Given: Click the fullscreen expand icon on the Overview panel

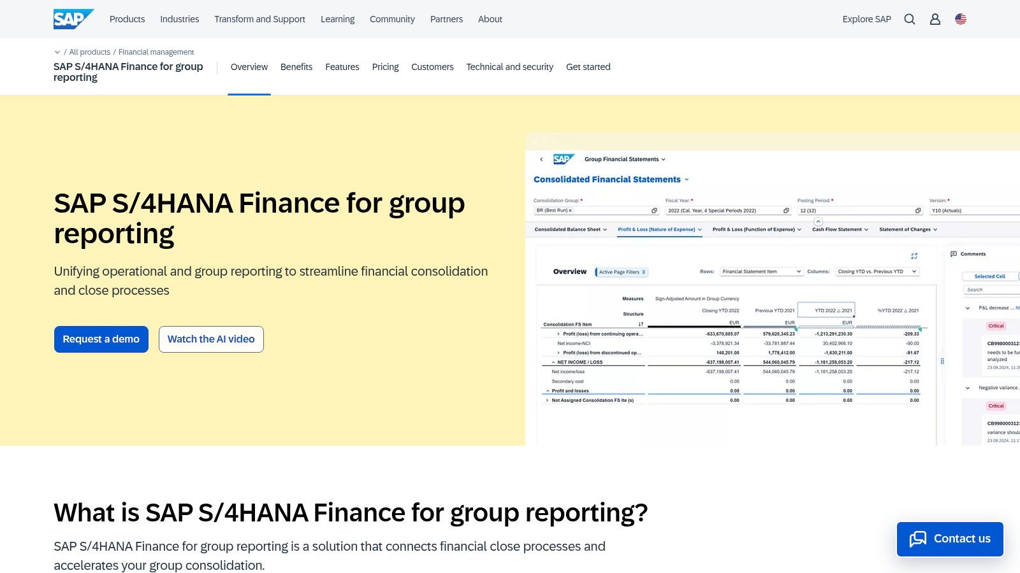Looking at the screenshot, I should coord(914,255).
